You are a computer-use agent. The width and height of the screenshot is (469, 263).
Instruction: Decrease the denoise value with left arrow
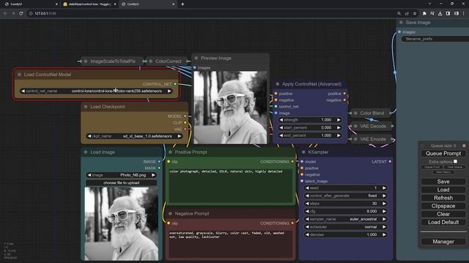tap(307, 235)
